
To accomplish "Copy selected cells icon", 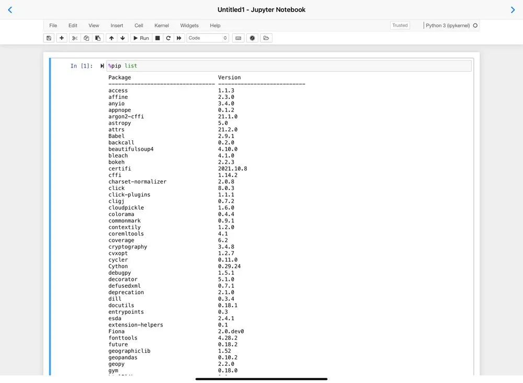I will tap(86, 38).
